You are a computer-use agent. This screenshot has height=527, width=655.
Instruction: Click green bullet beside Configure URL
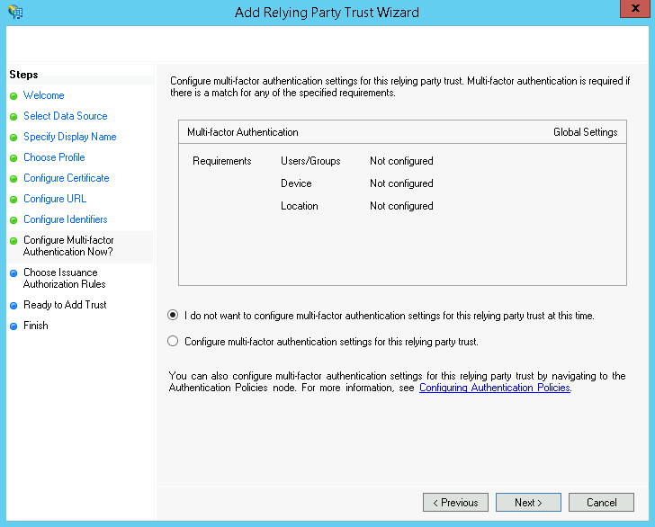pos(13,200)
